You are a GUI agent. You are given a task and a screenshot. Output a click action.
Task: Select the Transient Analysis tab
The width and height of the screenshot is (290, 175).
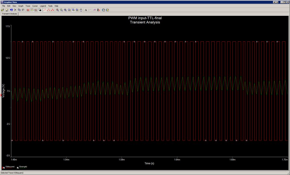click(9, 14)
